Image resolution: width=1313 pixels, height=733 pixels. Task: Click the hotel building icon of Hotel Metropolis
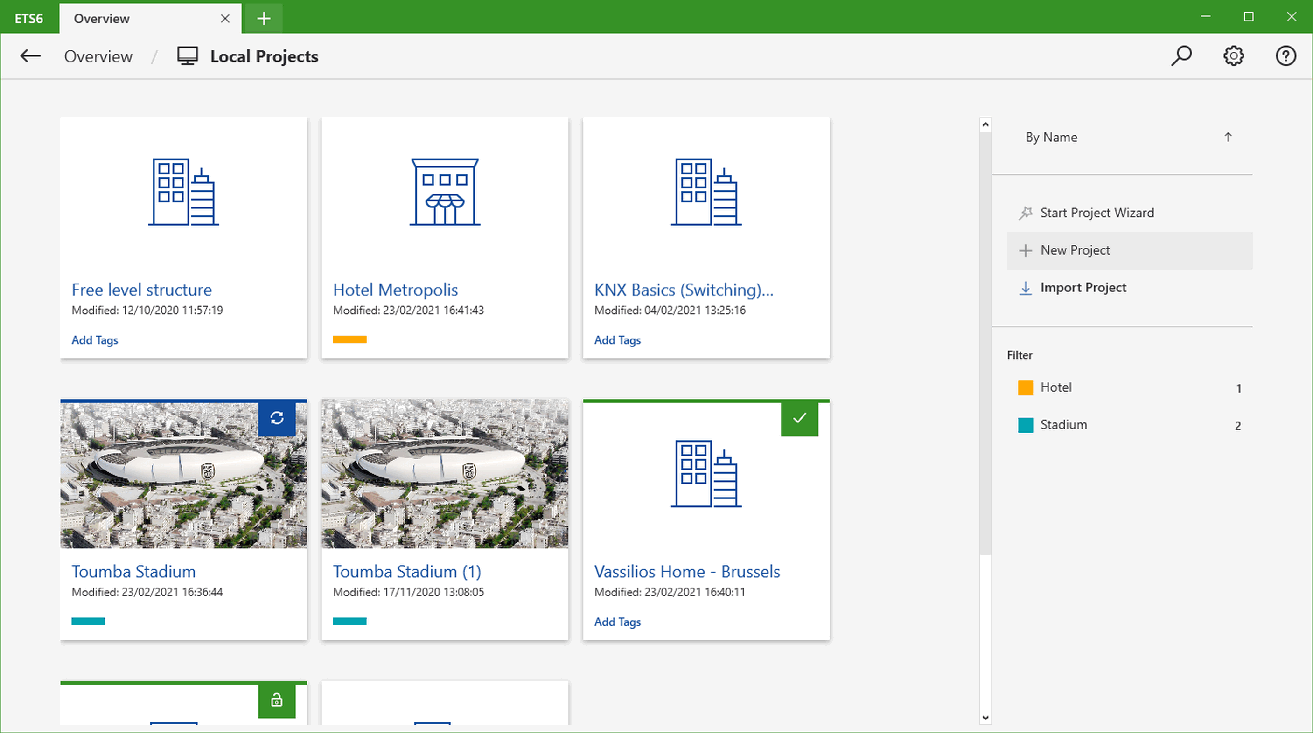(x=445, y=192)
